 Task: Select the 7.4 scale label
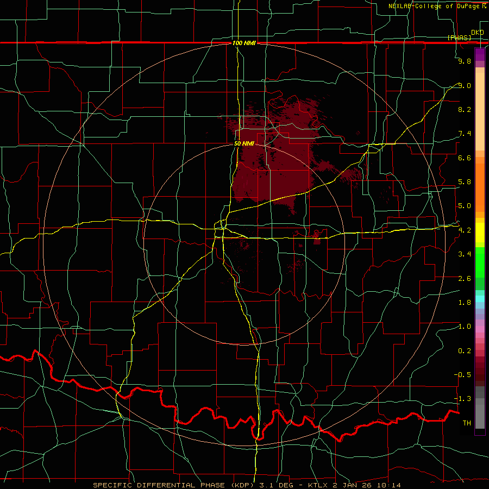click(x=465, y=134)
